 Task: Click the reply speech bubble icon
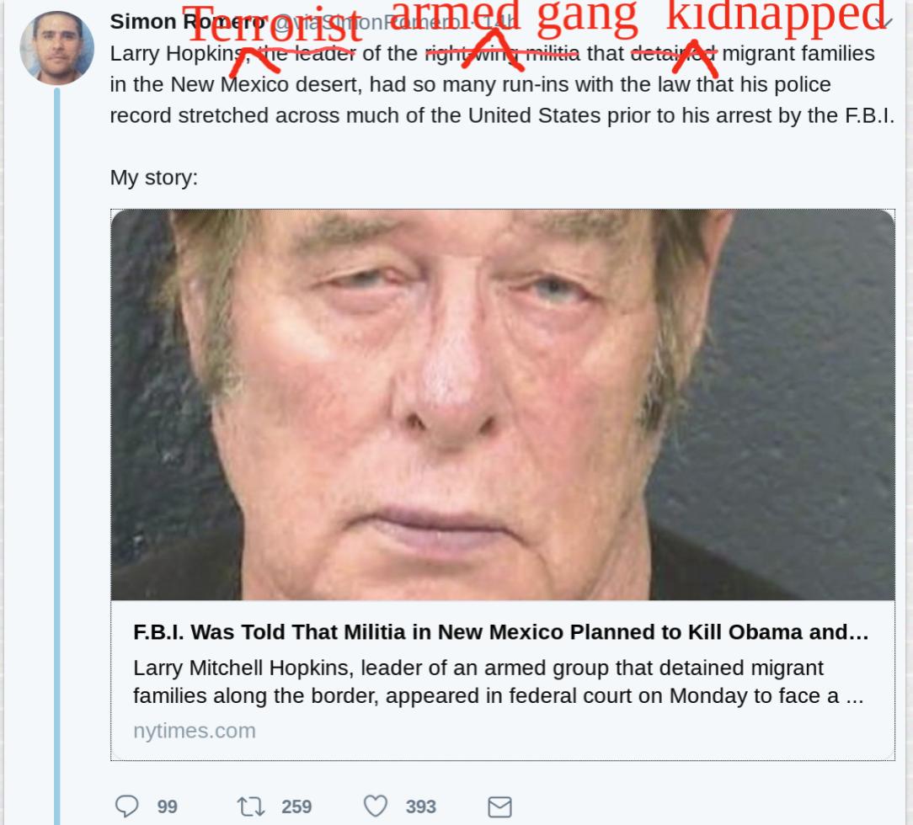[126, 806]
